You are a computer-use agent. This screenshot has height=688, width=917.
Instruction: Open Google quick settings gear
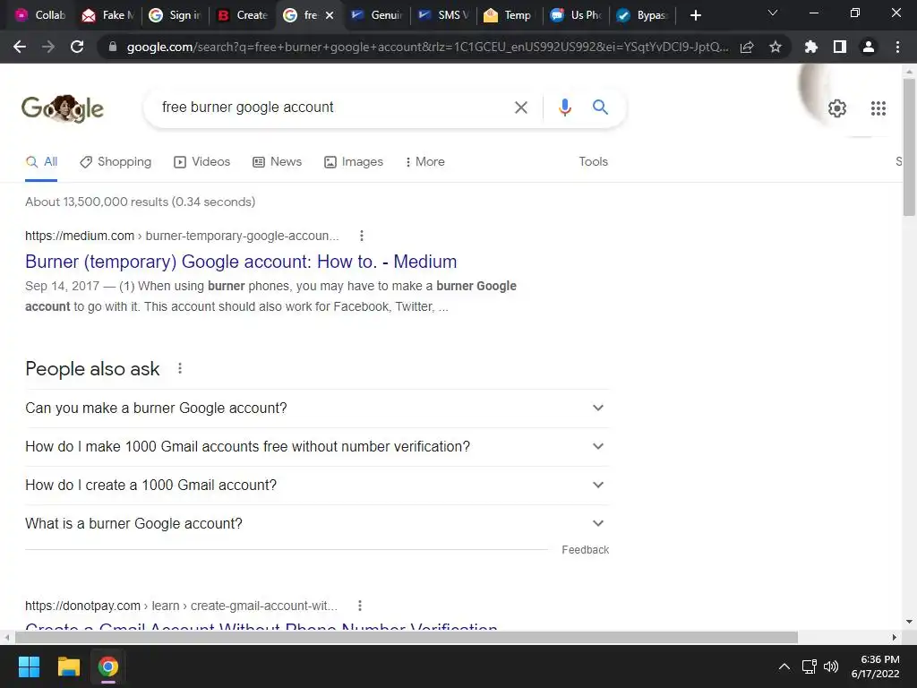click(837, 108)
